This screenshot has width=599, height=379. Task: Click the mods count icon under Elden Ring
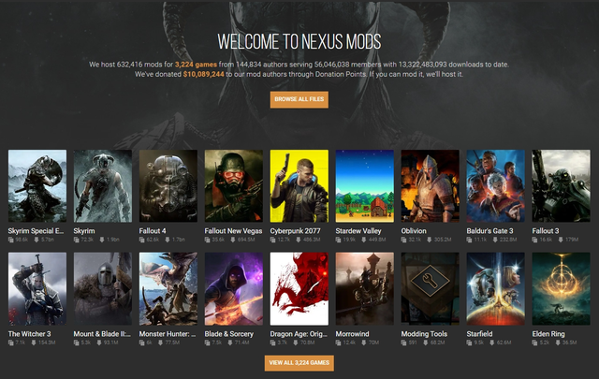tap(535, 343)
